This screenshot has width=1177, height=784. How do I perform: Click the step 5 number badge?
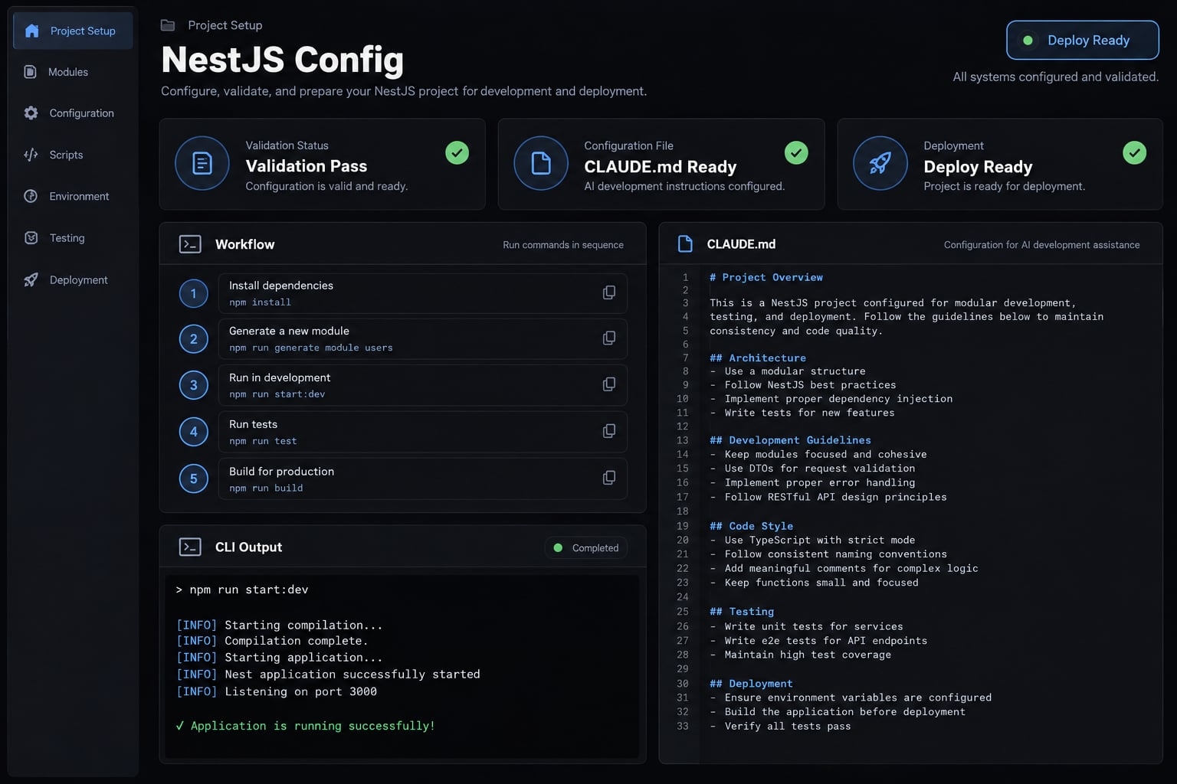tap(194, 479)
